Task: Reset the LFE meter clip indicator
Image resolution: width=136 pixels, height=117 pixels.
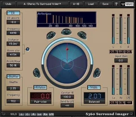Action: (x=129, y=66)
